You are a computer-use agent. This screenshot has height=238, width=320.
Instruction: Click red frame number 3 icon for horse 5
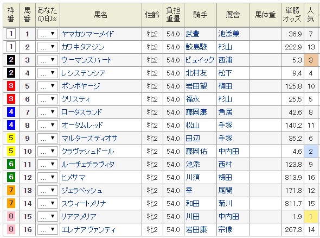pos(11,86)
